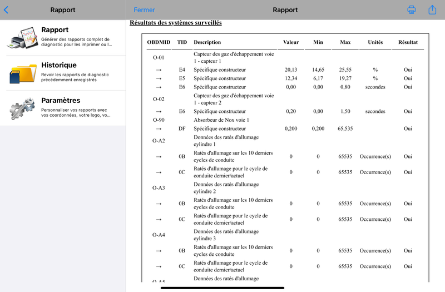445x292 pixels.
Task: Click the OBDMID column header
Action: (159, 42)
